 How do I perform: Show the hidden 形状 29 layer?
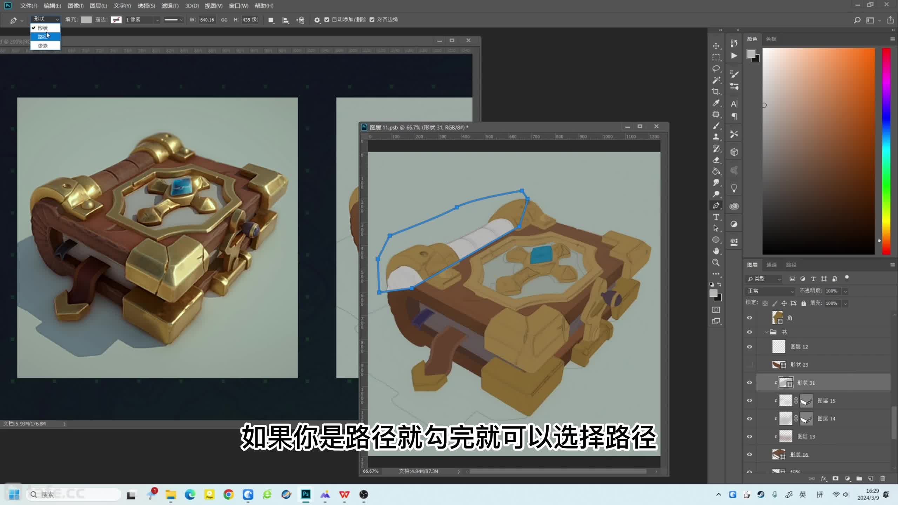coord(750,365)
